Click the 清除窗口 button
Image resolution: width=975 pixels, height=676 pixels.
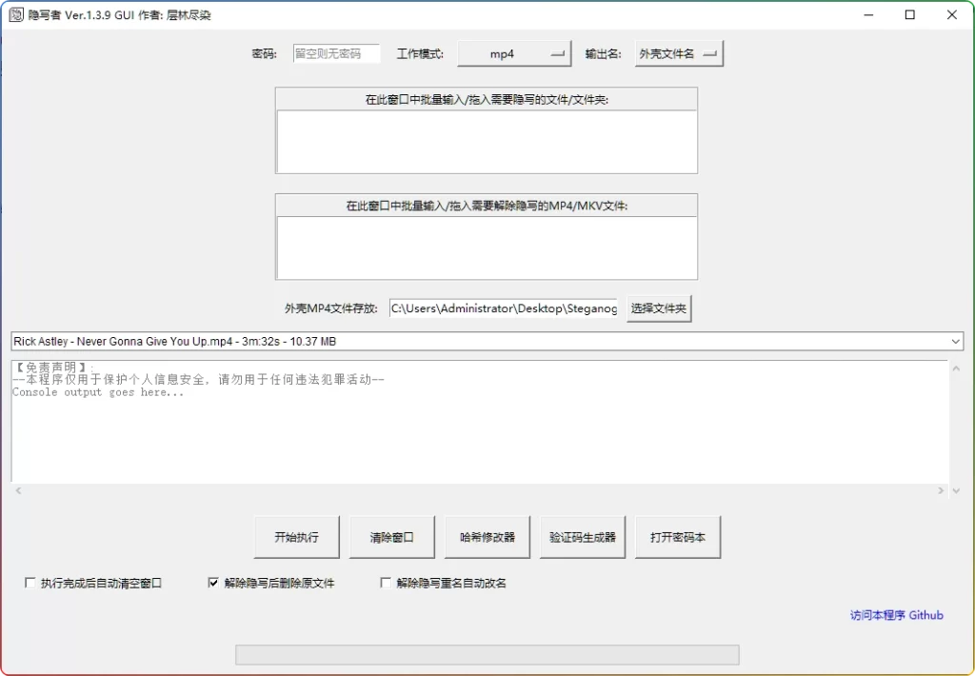(x=391, y=536)
